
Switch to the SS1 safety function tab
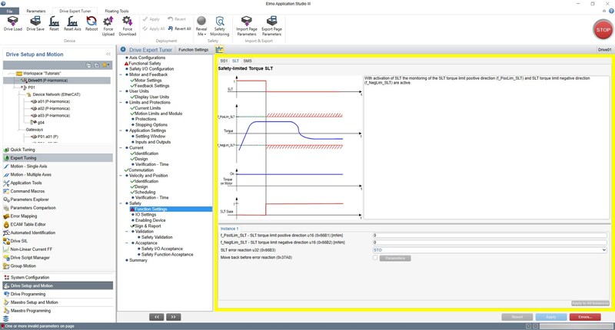point(224,60)
